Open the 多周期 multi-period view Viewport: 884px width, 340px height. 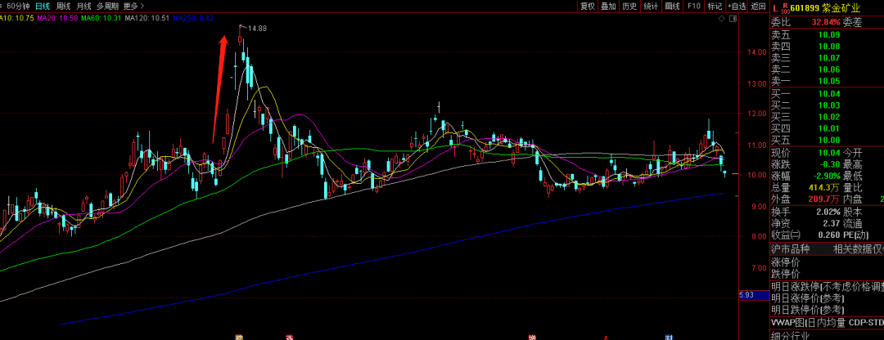click(107, 7)
